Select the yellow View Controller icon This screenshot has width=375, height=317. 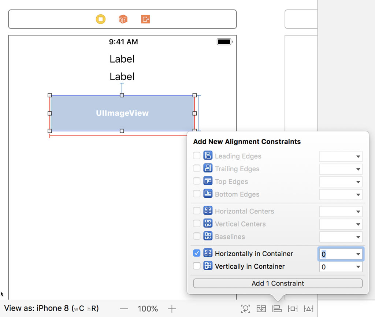click(100, 19)
